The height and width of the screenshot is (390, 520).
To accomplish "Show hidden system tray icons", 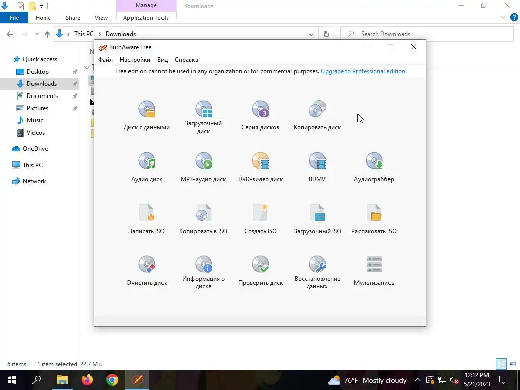I will tap(417, 380).
